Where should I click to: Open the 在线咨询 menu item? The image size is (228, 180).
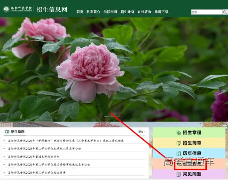144,12
